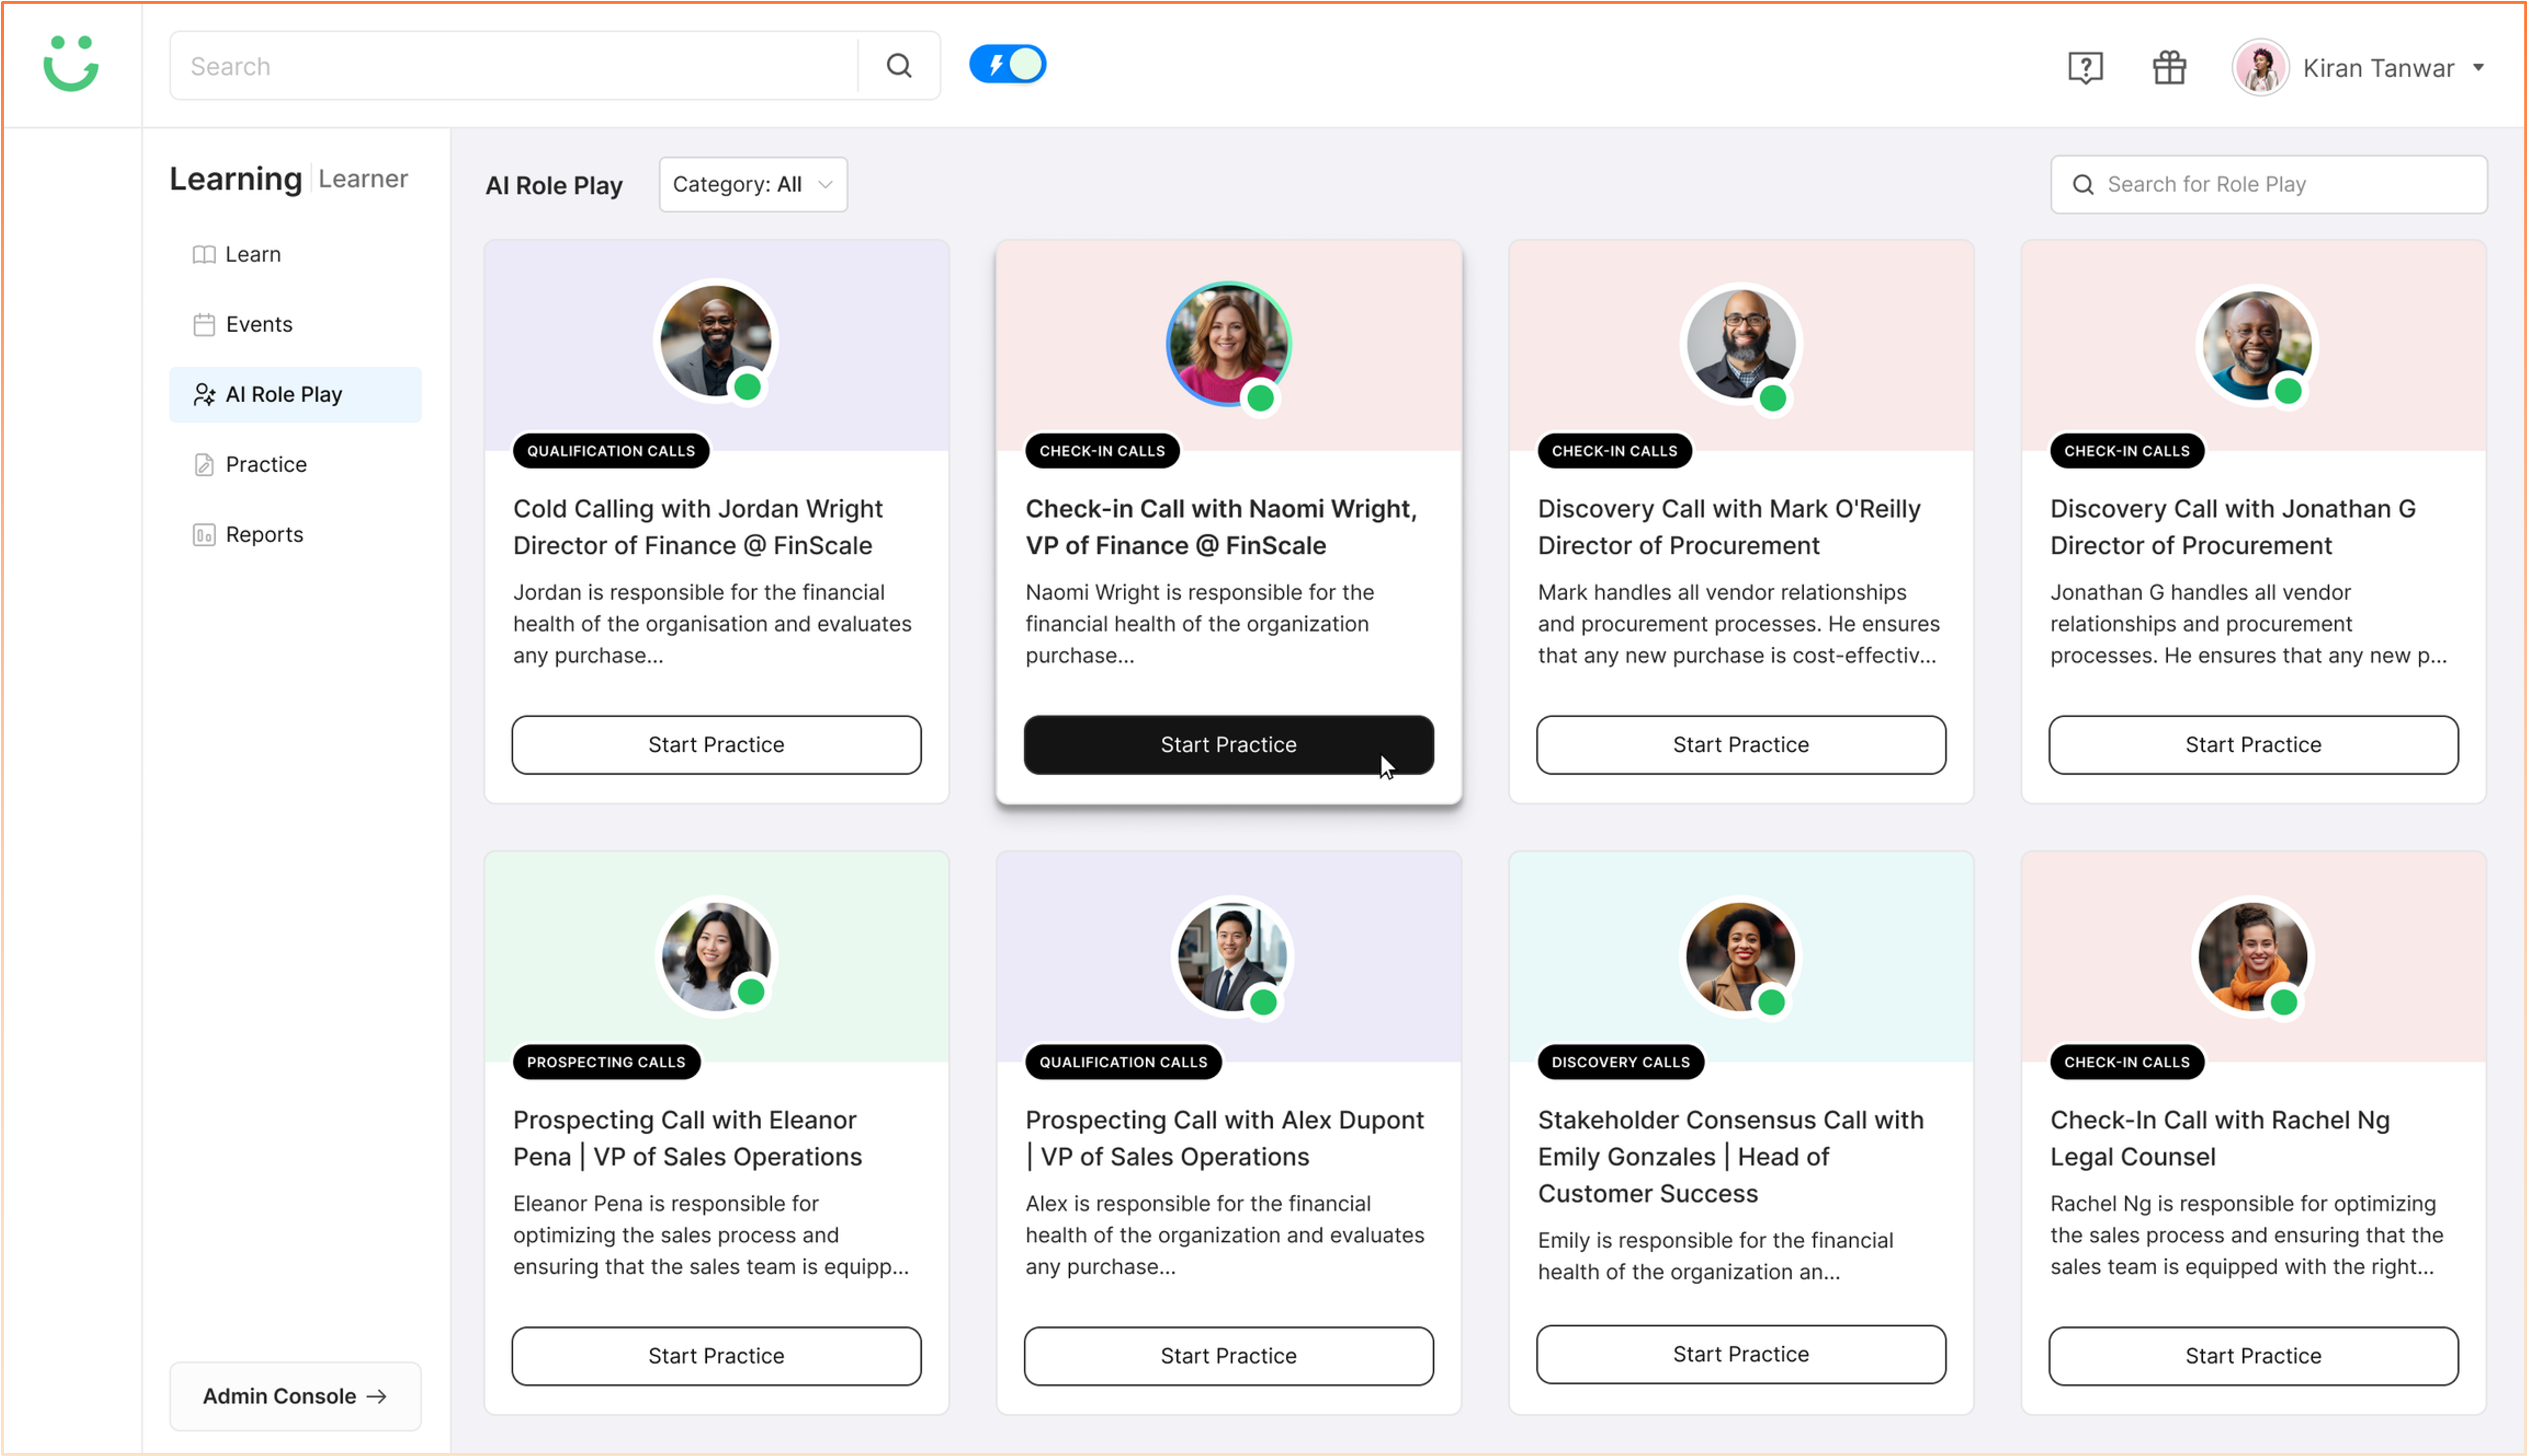Open the Learn section

pos(295,255)
